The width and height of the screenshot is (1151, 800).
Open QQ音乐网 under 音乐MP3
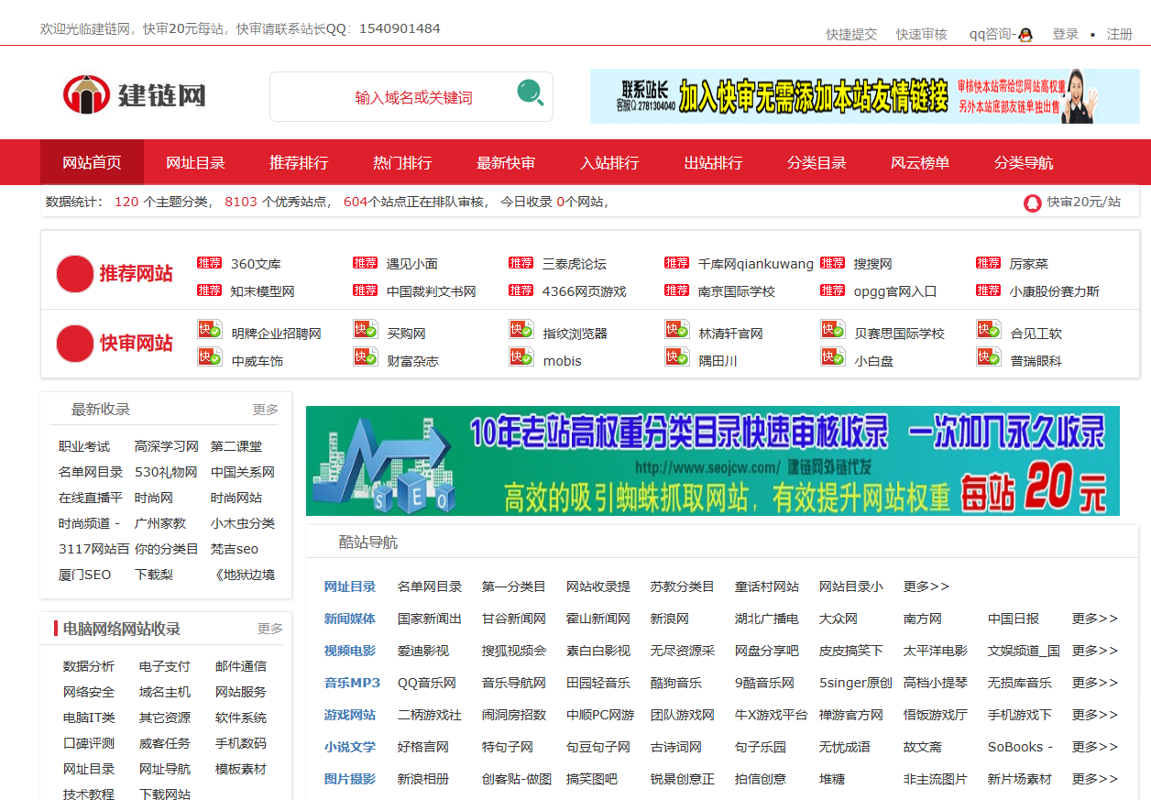click(x=427, y=683)
